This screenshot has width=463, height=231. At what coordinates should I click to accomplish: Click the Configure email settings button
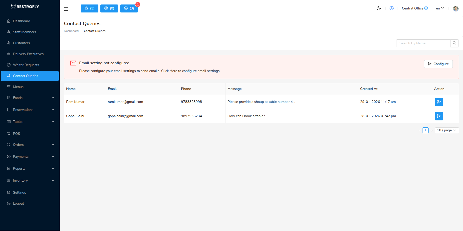coord(438,64)
